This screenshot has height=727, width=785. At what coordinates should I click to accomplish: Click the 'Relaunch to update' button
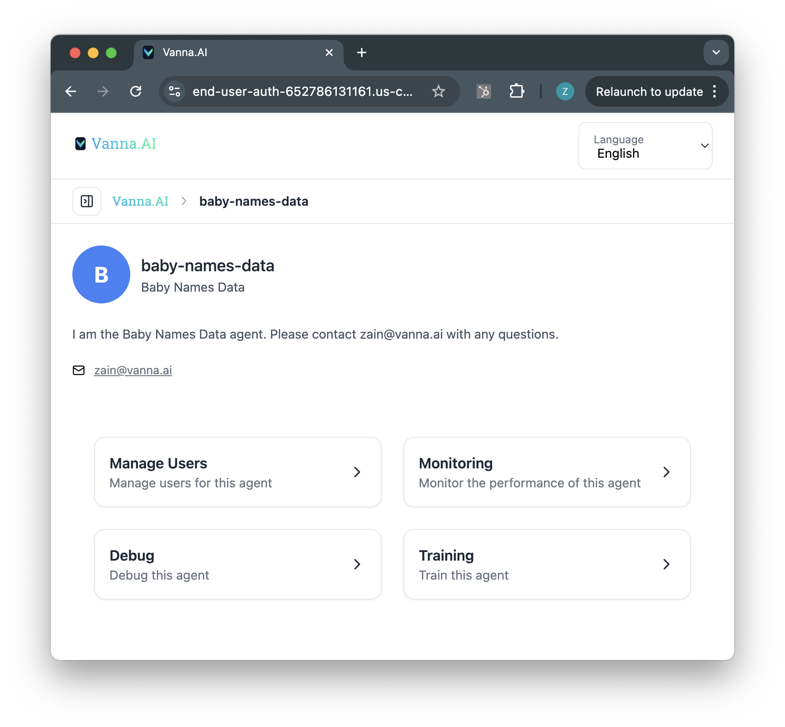click(x=648, y=91)
